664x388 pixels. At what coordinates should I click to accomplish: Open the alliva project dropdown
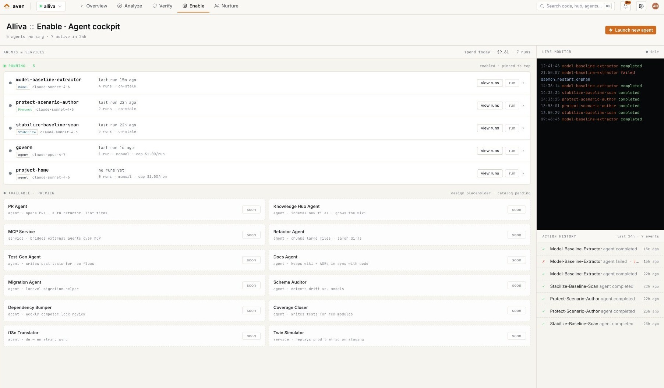point(51,6)
